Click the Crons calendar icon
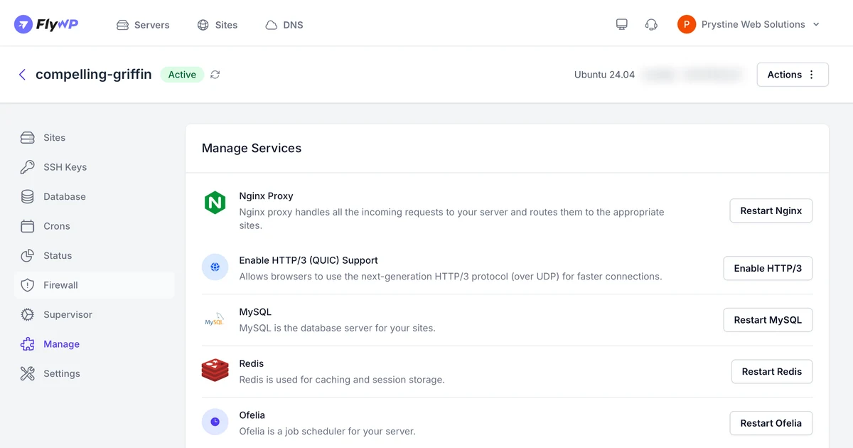 click(x=28, y=226)
